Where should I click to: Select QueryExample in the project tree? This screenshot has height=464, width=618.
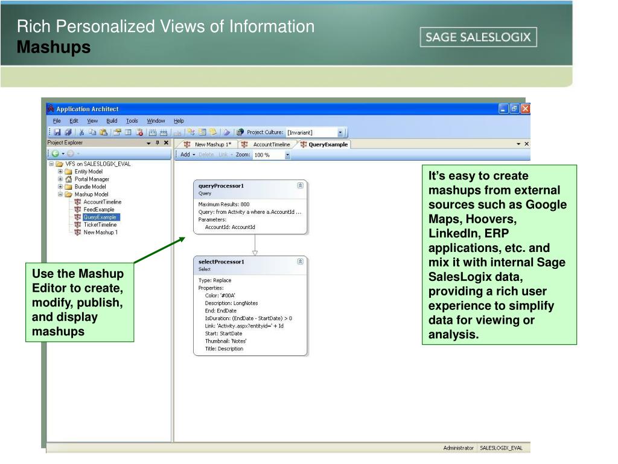tap(101, 217)
